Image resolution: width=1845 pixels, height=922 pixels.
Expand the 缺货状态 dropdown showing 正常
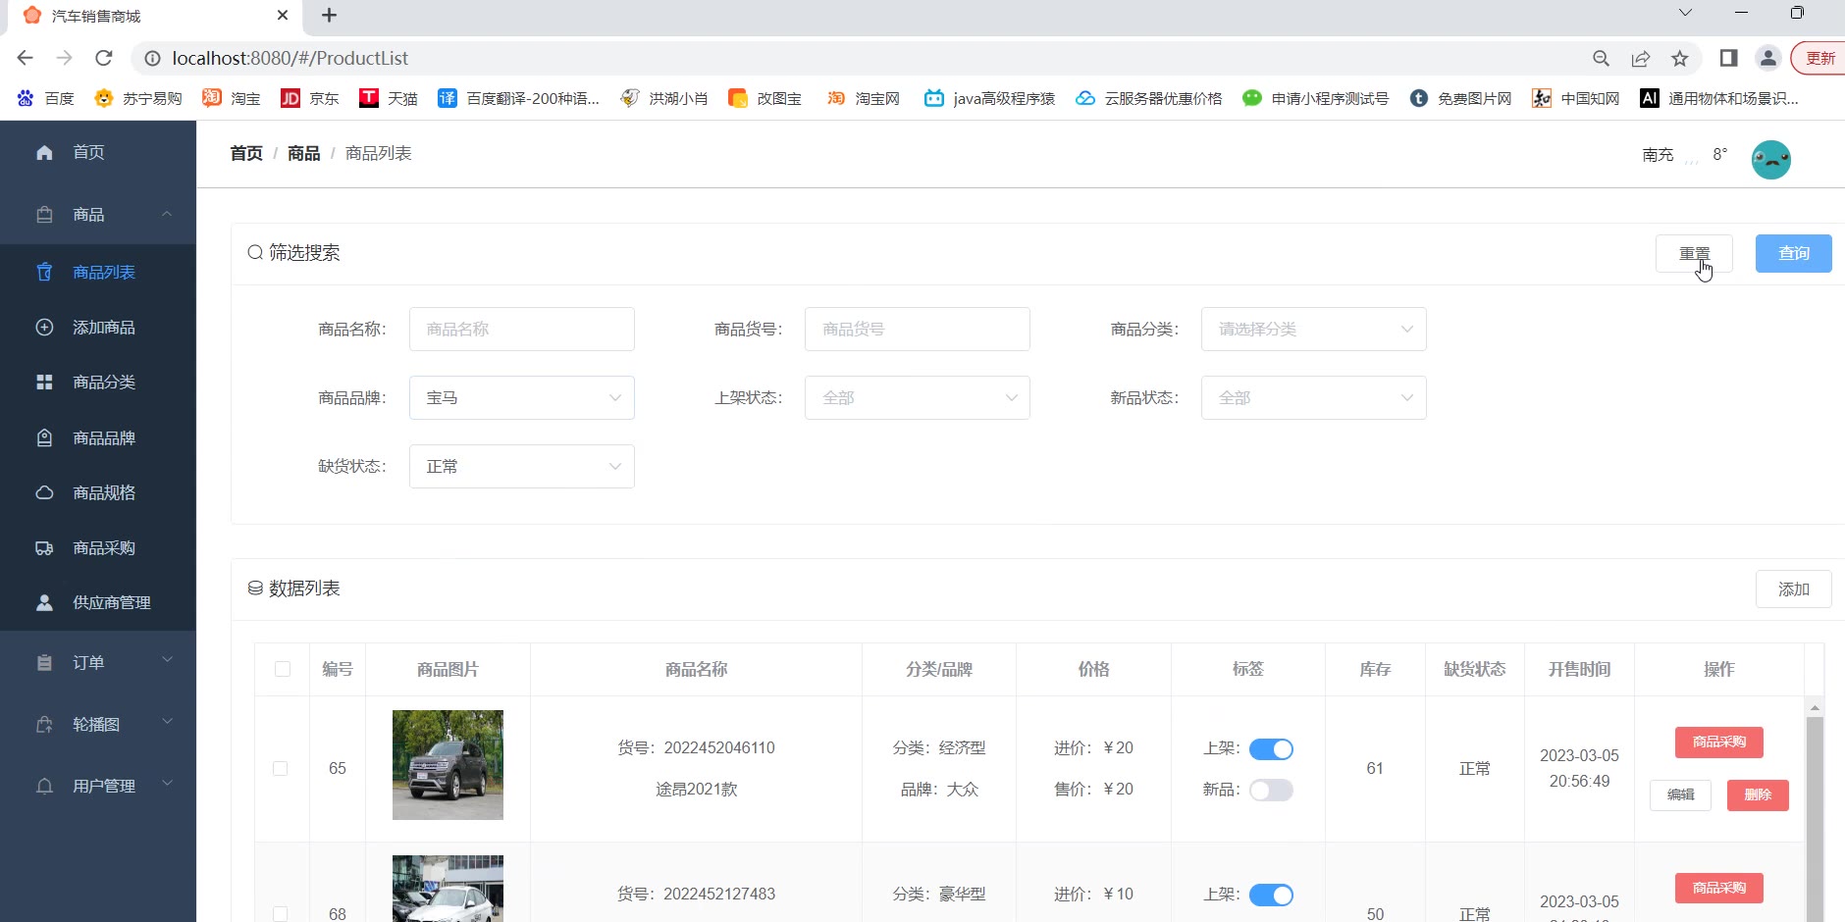tap(521, 467)
